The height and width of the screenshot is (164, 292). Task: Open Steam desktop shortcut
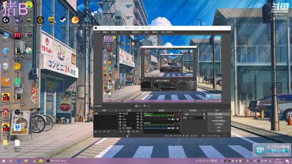[63, 22]
